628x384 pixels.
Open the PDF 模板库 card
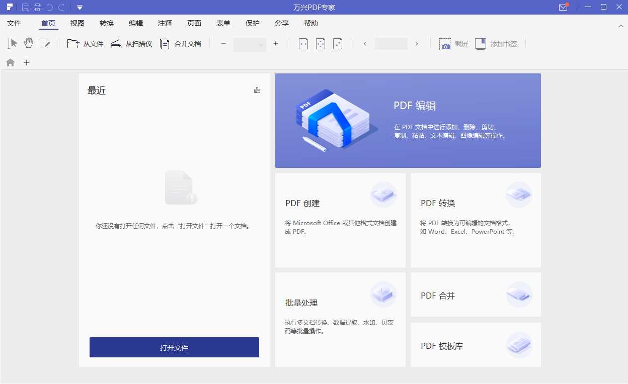[x=476, y=345]
